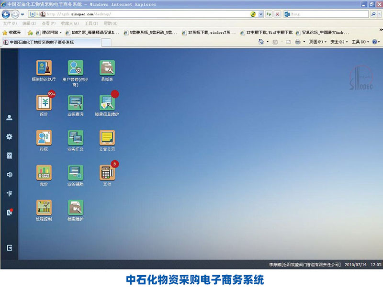Expand the 工具(O) dropdown in IE toolbar
The width and height of the screenshot is (383, 290).
pos(360,42)
